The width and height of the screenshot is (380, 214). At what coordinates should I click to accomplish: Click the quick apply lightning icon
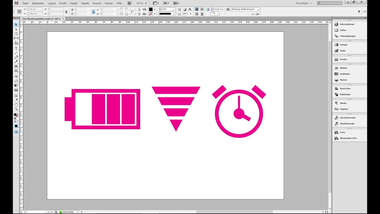(359, 11)
